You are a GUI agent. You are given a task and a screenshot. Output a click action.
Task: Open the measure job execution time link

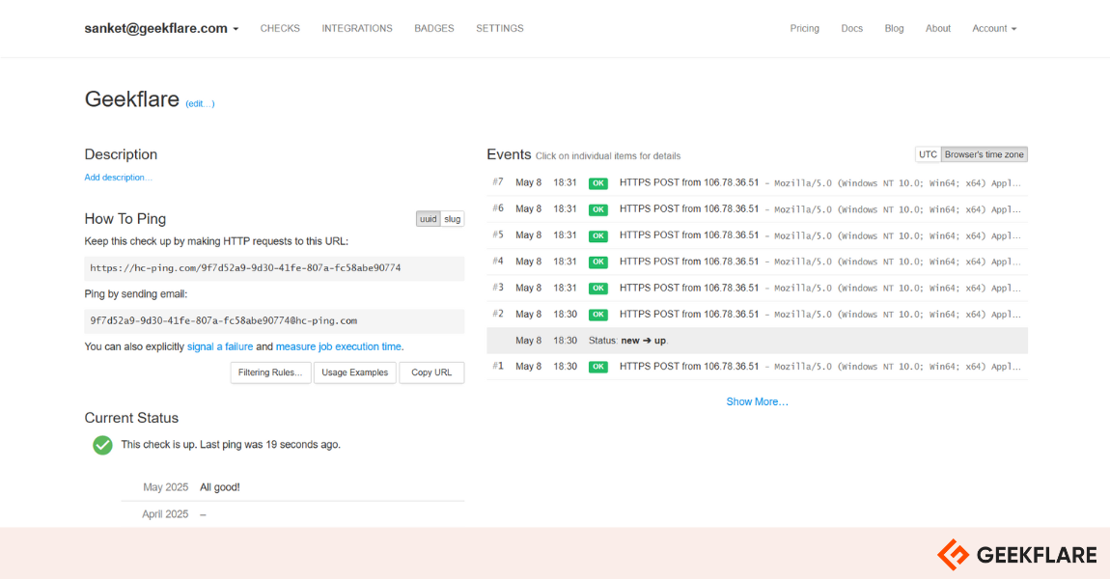(x=339, y=346)
